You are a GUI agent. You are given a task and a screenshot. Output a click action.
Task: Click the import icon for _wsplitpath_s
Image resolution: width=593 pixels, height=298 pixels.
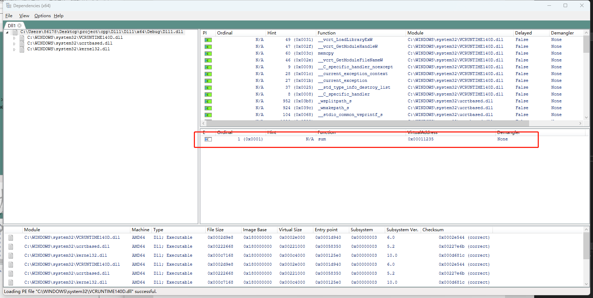tap(208, 101)
